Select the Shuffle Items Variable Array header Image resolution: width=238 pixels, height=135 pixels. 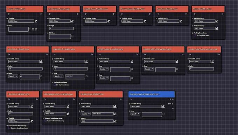pos(99,9)
